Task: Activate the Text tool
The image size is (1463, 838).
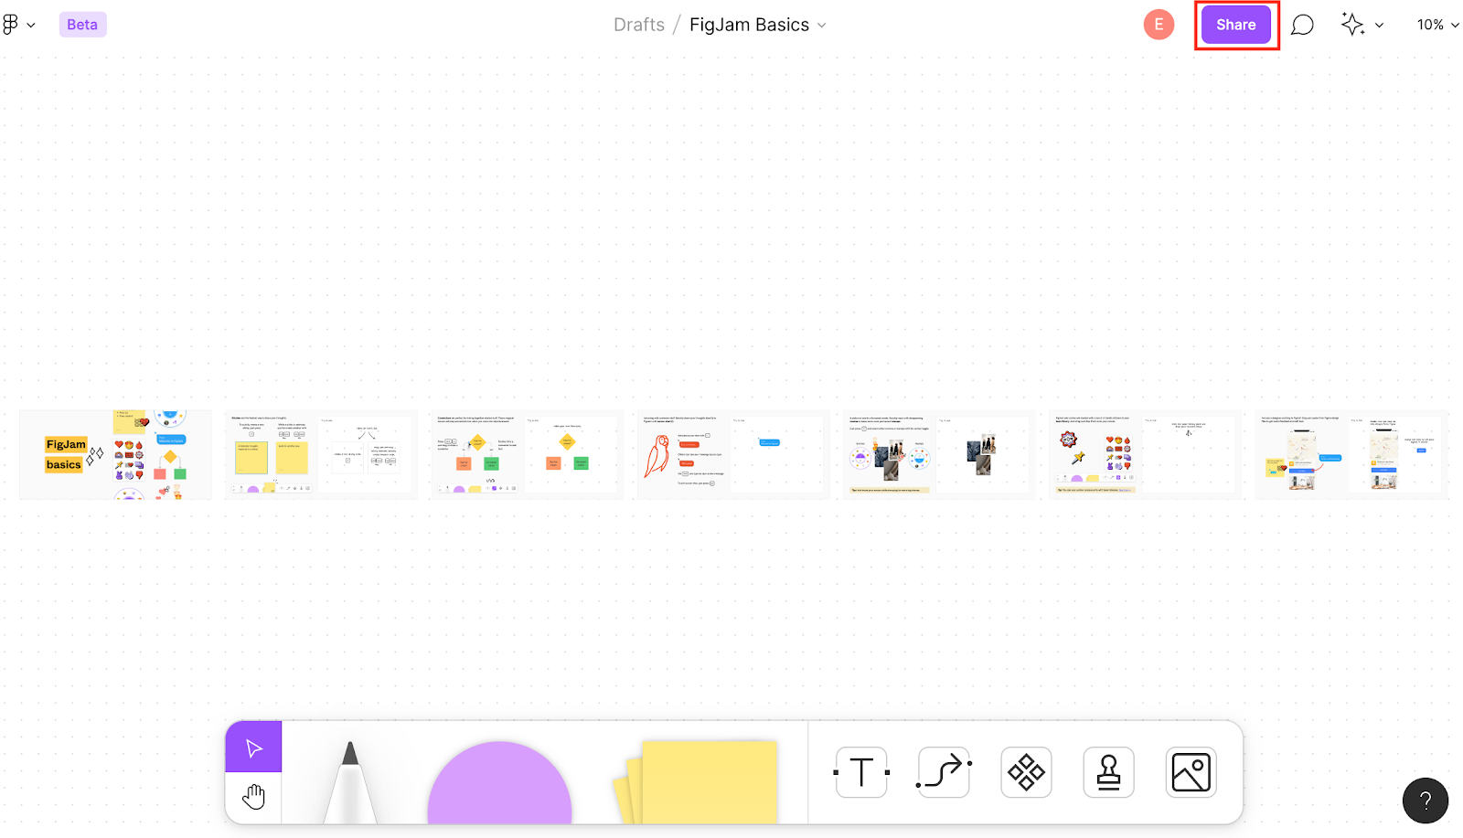Action: (861, 772)
